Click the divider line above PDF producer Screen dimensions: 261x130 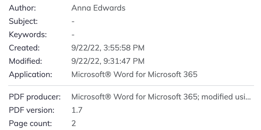[x=131, y=86]
